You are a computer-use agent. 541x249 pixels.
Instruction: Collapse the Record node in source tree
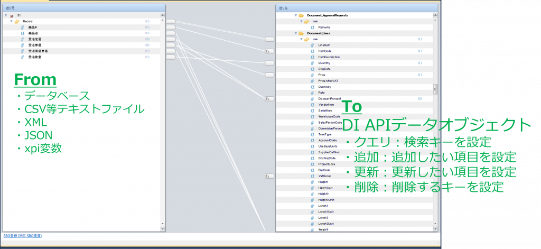coord(11,22)
